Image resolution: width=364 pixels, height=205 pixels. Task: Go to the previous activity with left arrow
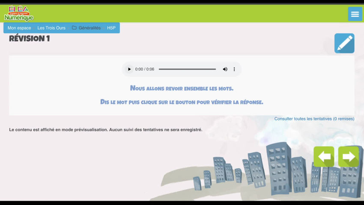coord(324,157)
